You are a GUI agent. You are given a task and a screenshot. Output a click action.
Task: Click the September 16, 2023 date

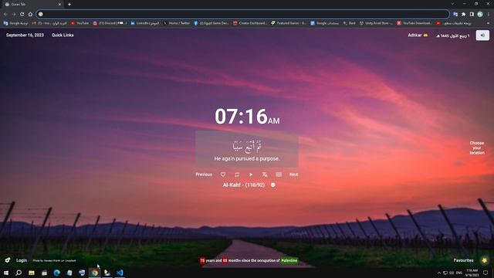click(x=25, y=35)
